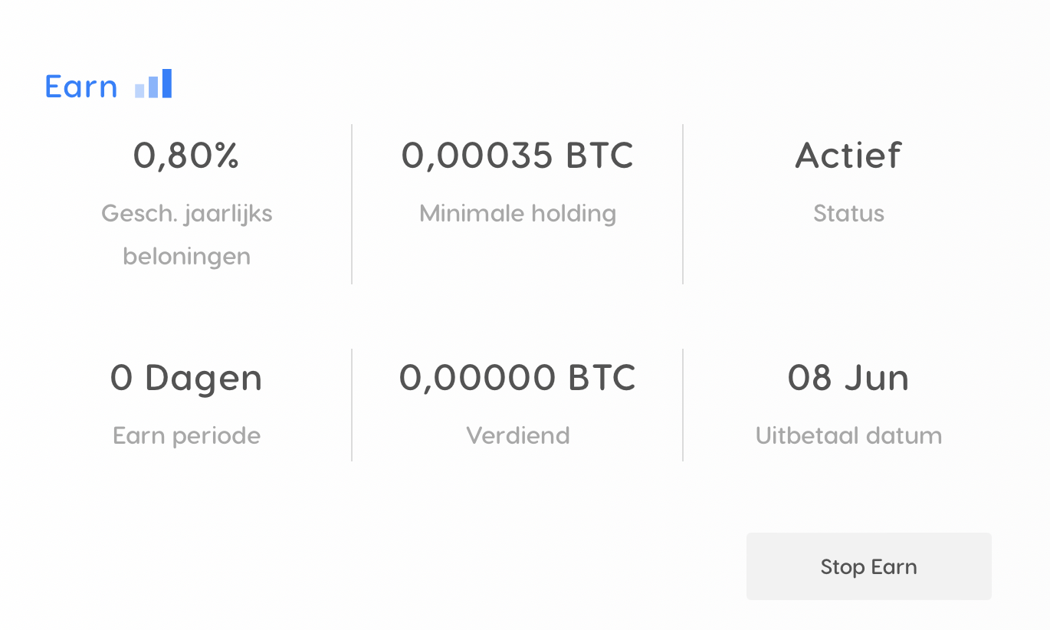1050x630 pixels.
Task: Select the Earn periode label
Action: coord(187,435)
